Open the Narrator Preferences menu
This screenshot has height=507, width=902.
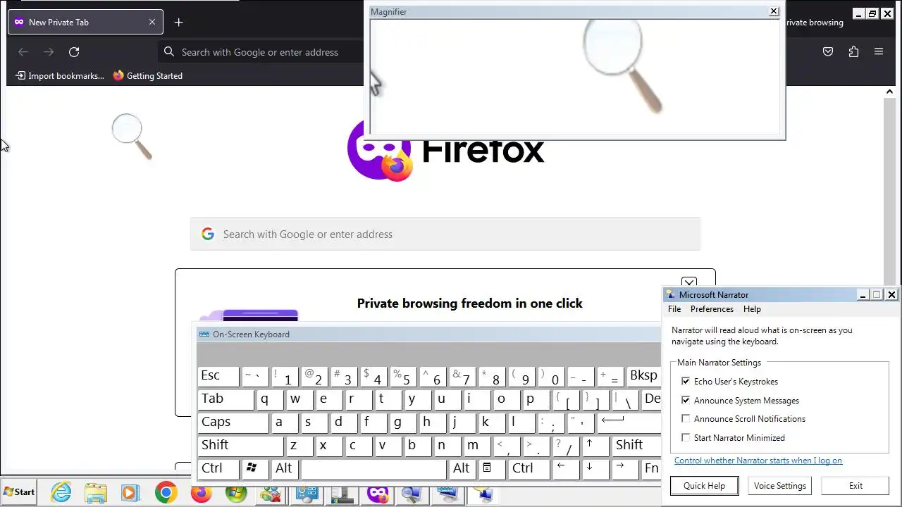click(x=712, y=309)
